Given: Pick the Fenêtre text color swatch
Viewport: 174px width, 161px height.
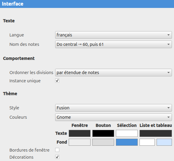Looking at the screenshot, I should pos(80,133).
